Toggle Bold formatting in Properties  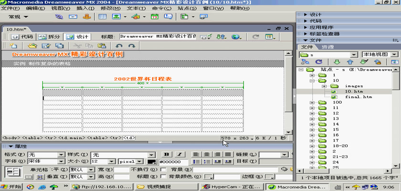pos(167,154)
